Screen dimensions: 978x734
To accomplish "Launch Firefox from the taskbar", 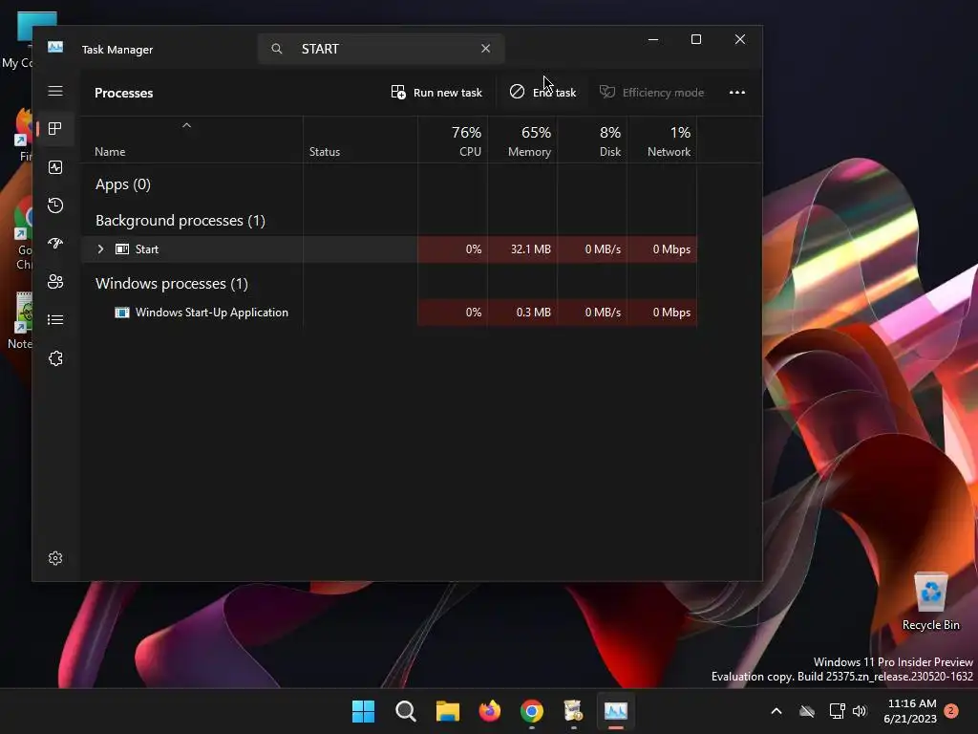I will tap(490, 711).
